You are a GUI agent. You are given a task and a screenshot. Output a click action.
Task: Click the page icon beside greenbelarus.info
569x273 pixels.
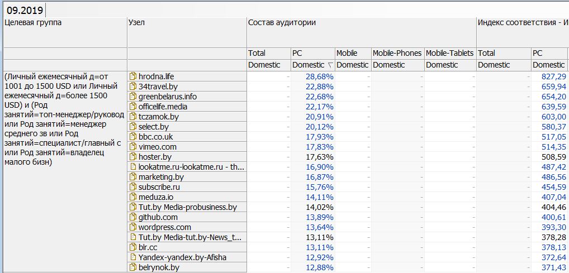click(x=133, y=97)
